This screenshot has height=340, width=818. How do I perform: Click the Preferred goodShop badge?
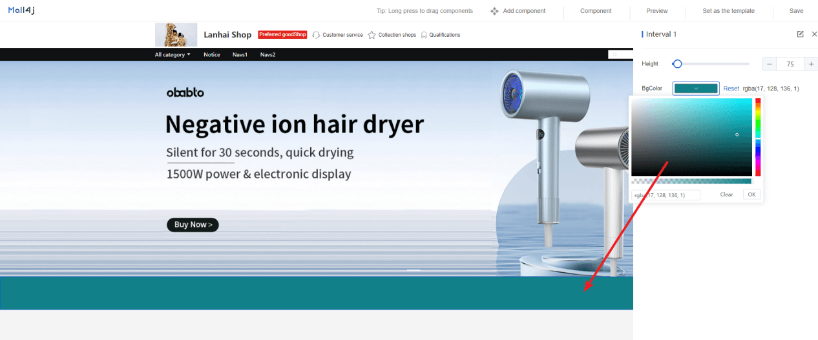click(282, 35)
